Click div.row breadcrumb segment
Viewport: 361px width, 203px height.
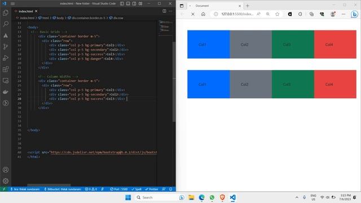[118, 17]
